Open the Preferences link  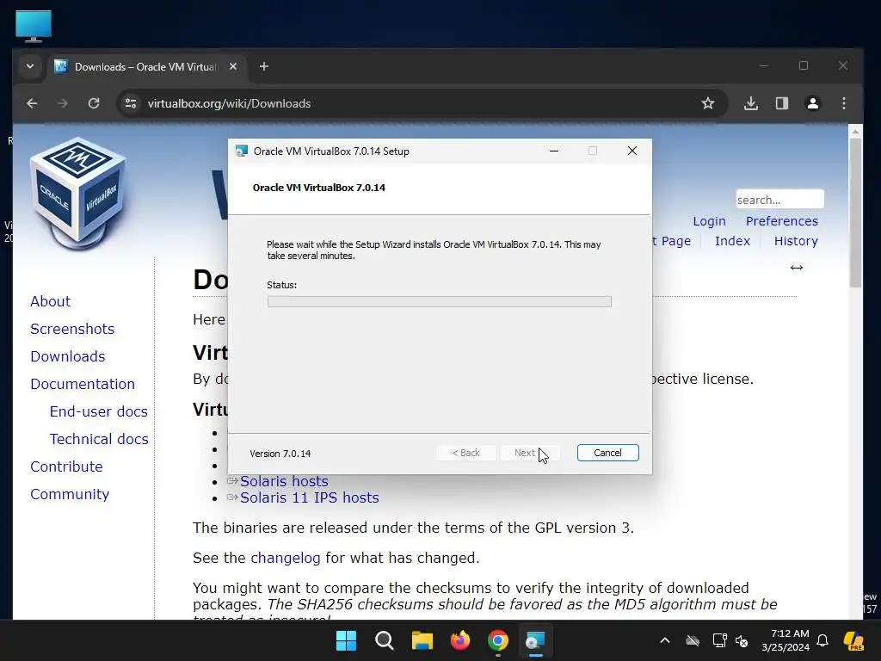tap(781, 221)
